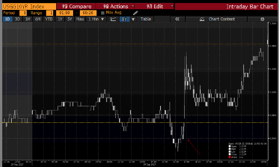Image resolution: width=279 pixels, height=167 pixels.
Task: Select the bar chart type icon
Action: point(124,19)
